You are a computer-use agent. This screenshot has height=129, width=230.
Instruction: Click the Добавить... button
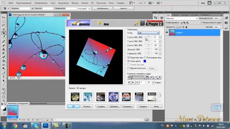tap(115, 106)
